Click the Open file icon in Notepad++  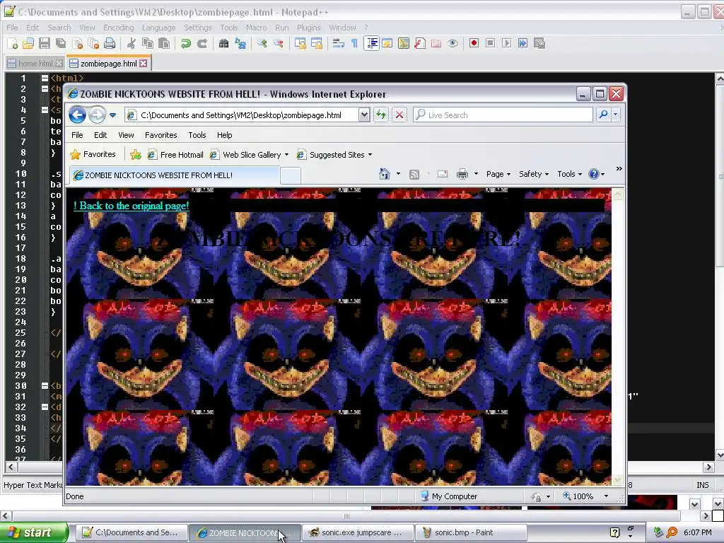(28, 43)
